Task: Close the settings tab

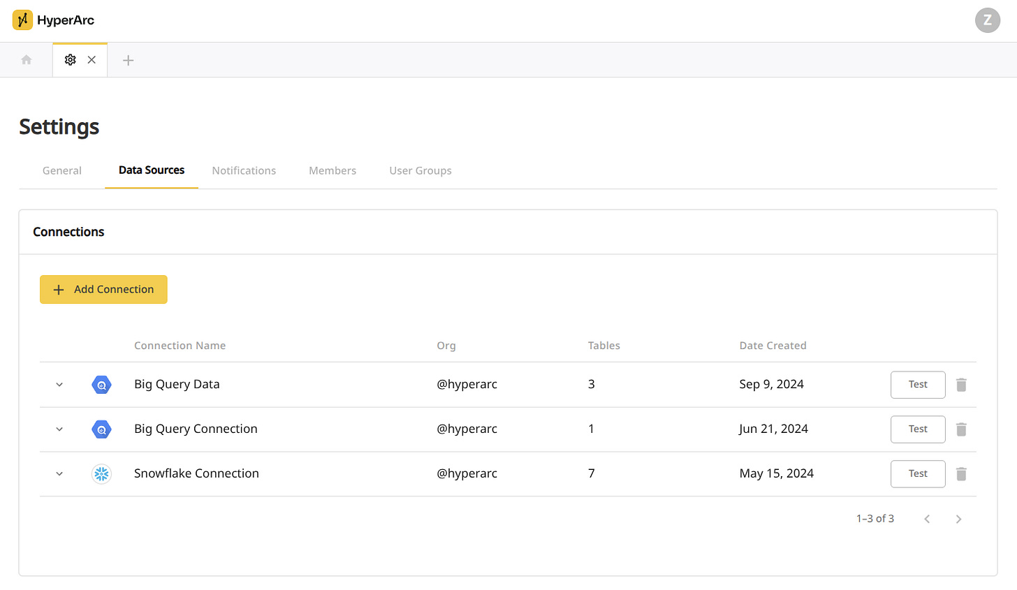Action: (x=92, y=60)
